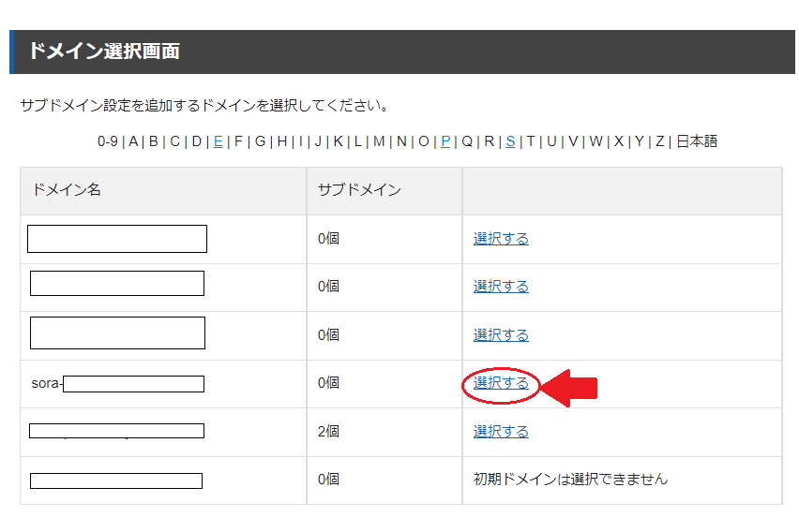Click the letter X in the index
Viewport: 799px width, 532px height.
[619, 141]
